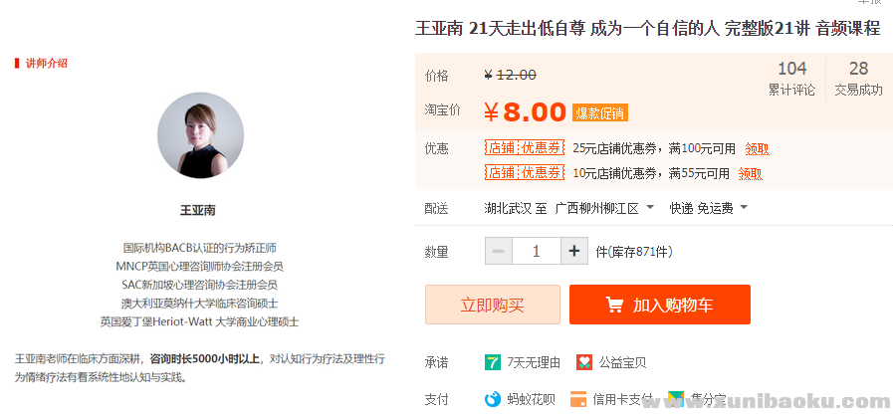Click the 王亚南 instructor portrait photo
This screenshot has width=893, height=414.
(200, 135)
